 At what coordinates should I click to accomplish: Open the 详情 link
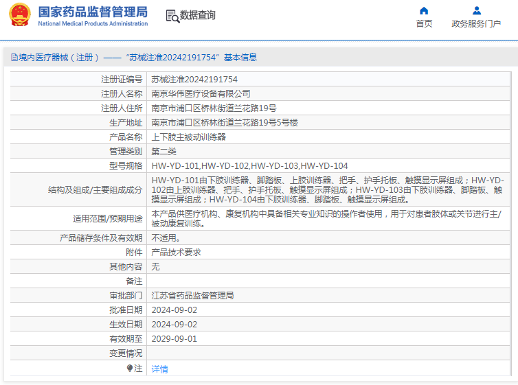(159, 369)
